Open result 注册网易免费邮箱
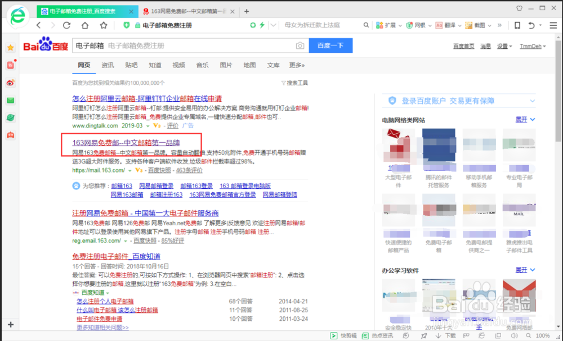563x341 pixels. click(145, 213)
